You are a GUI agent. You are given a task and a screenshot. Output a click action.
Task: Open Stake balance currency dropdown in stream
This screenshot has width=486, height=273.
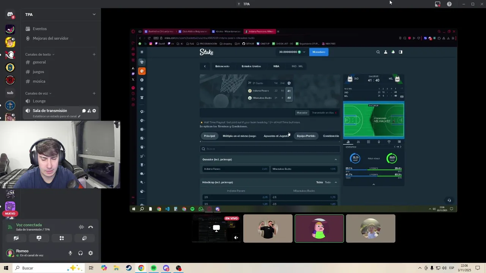(x=304, y=52)
